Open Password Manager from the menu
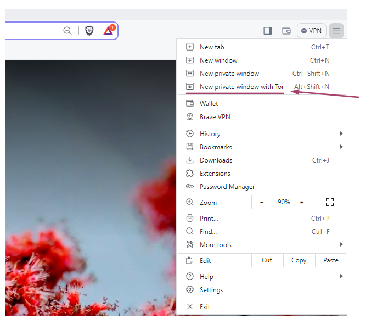 point(227,187)
